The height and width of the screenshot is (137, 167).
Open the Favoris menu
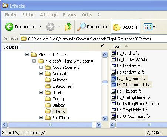70,15
